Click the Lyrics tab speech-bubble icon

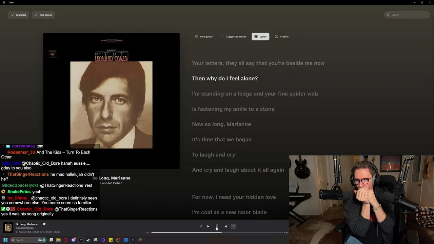[256, 37]
